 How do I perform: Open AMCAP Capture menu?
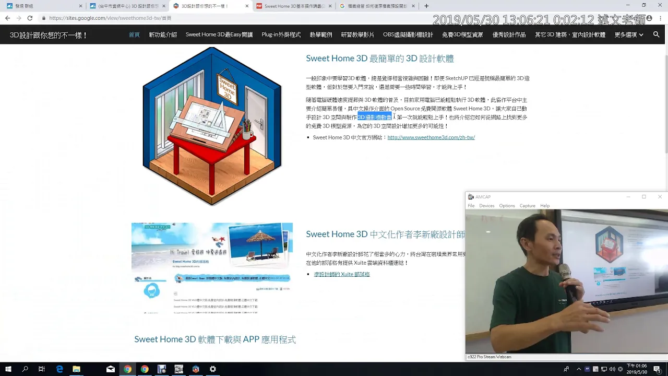[x=527, y=206]
